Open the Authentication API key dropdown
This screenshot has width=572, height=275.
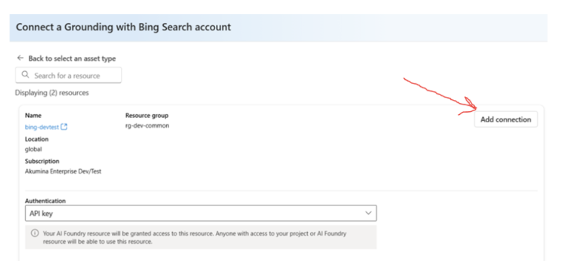click(200, 213)
